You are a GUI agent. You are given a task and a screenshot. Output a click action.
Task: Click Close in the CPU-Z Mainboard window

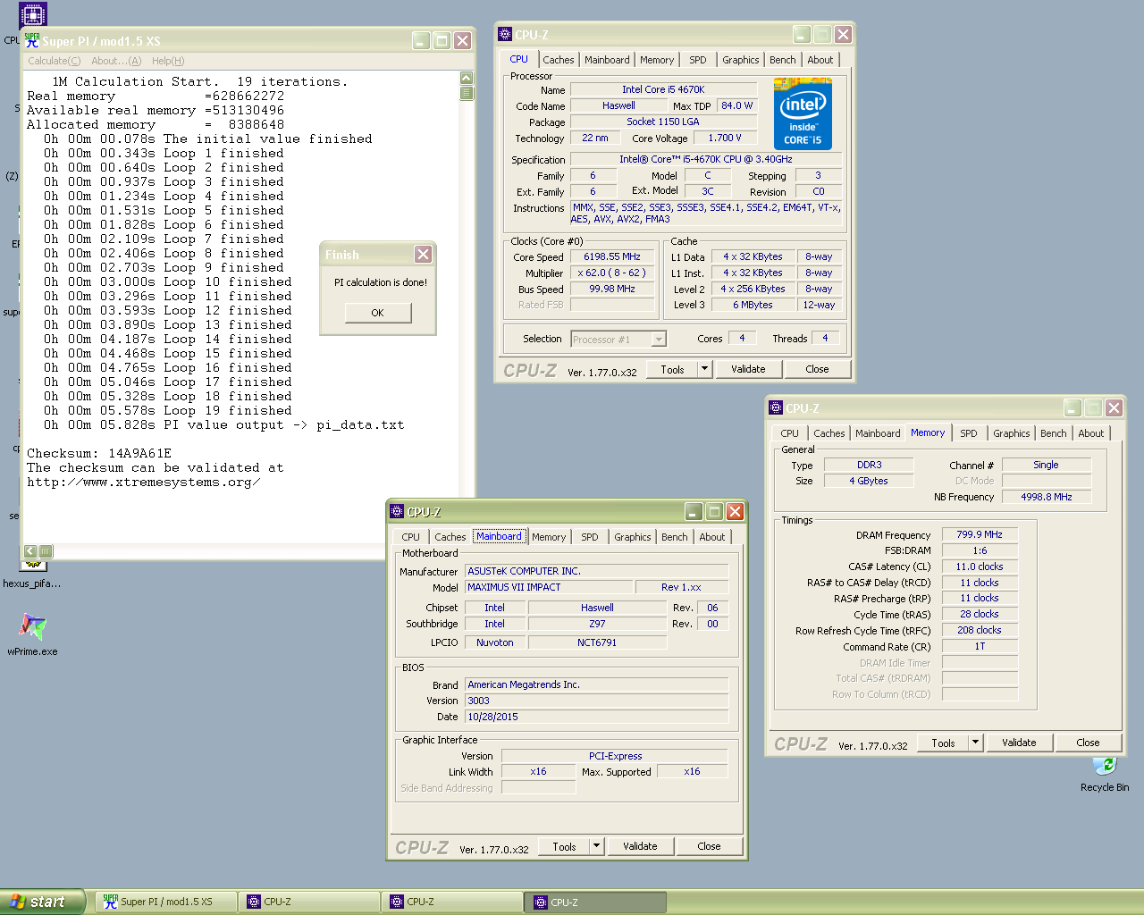[709, 846]
